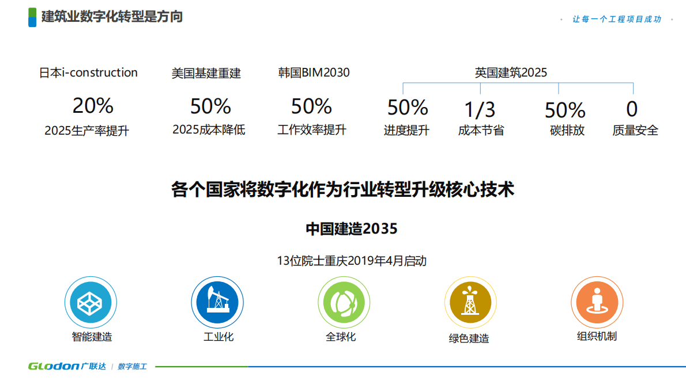Click the blue cube 智能建造 icon
The width and height of the screenshot is (686, 385).
(x=91, y=303)
